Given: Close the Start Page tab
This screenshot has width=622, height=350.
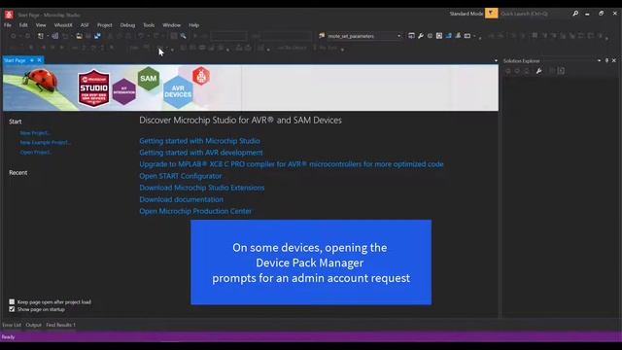Looking at the screenshot, I should click(39, 60).
